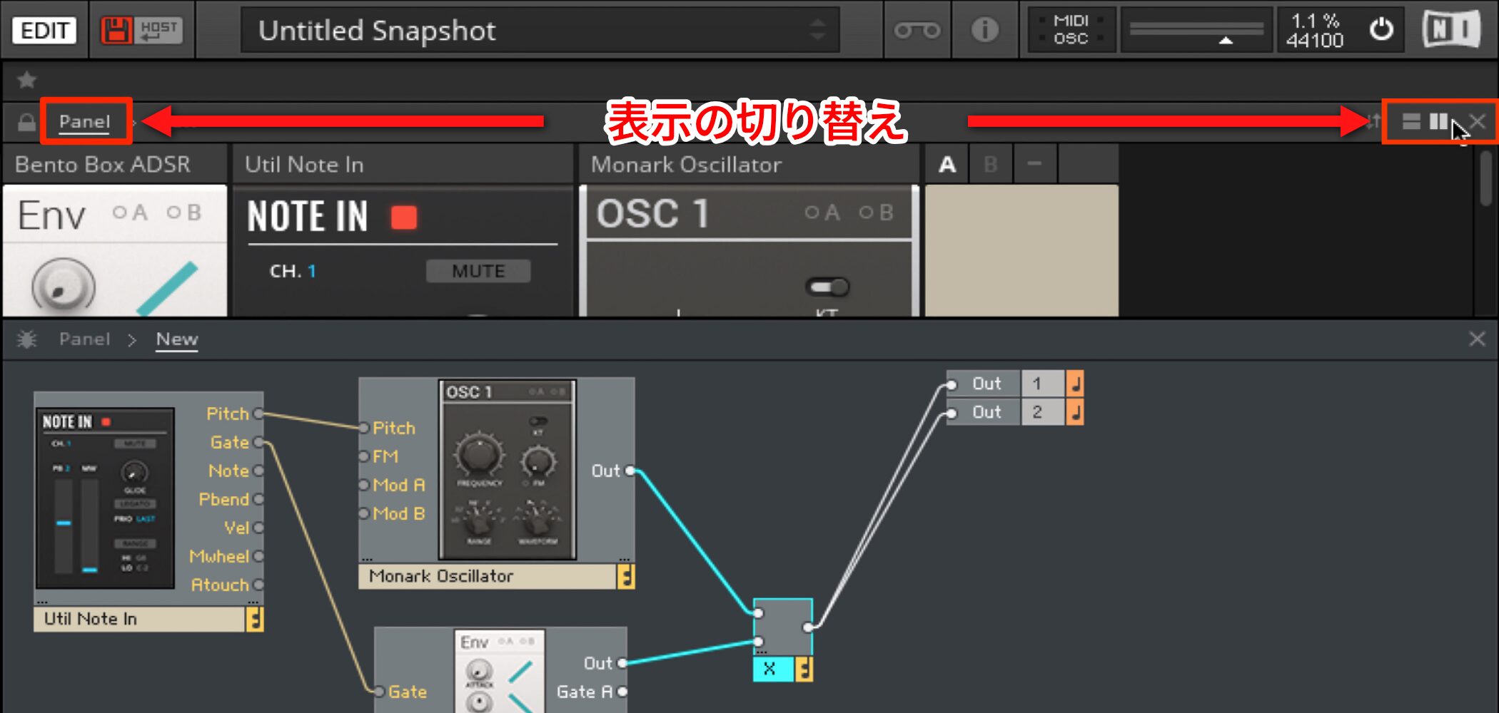Toggle the audio engine power button

[1381, 30]
